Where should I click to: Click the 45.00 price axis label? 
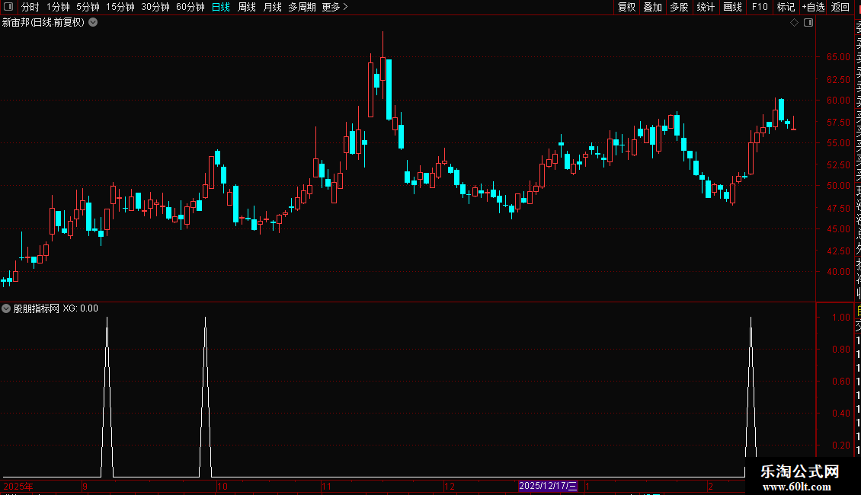838,228
